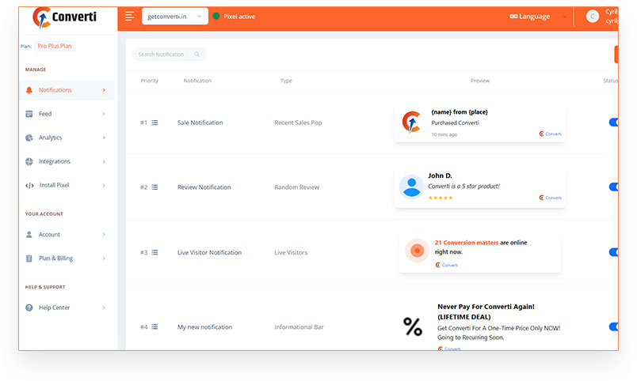Click the Install Pixel code icon

pyautogui.click(x=29, y=185)
